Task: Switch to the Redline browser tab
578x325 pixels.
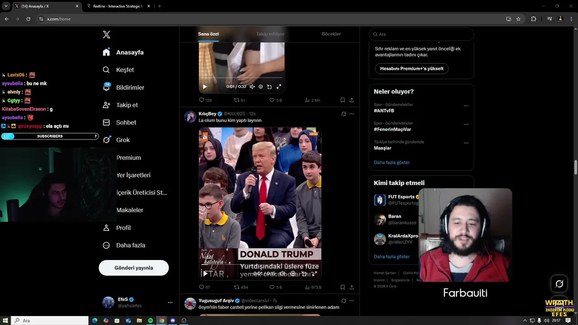Action: click(x=117, y=6)
